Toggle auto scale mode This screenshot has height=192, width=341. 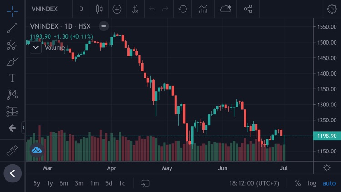pos(329,183)
